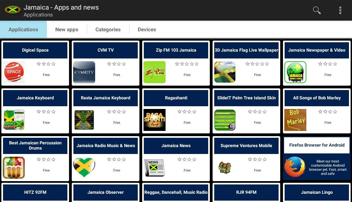Open the Ragashanti app icon

pos(155,120)
